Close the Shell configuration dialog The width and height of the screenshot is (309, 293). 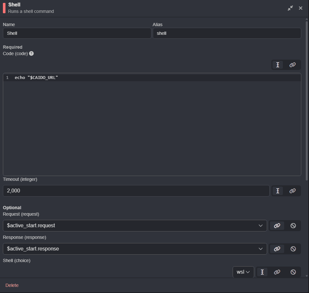(x=300, y=8)
